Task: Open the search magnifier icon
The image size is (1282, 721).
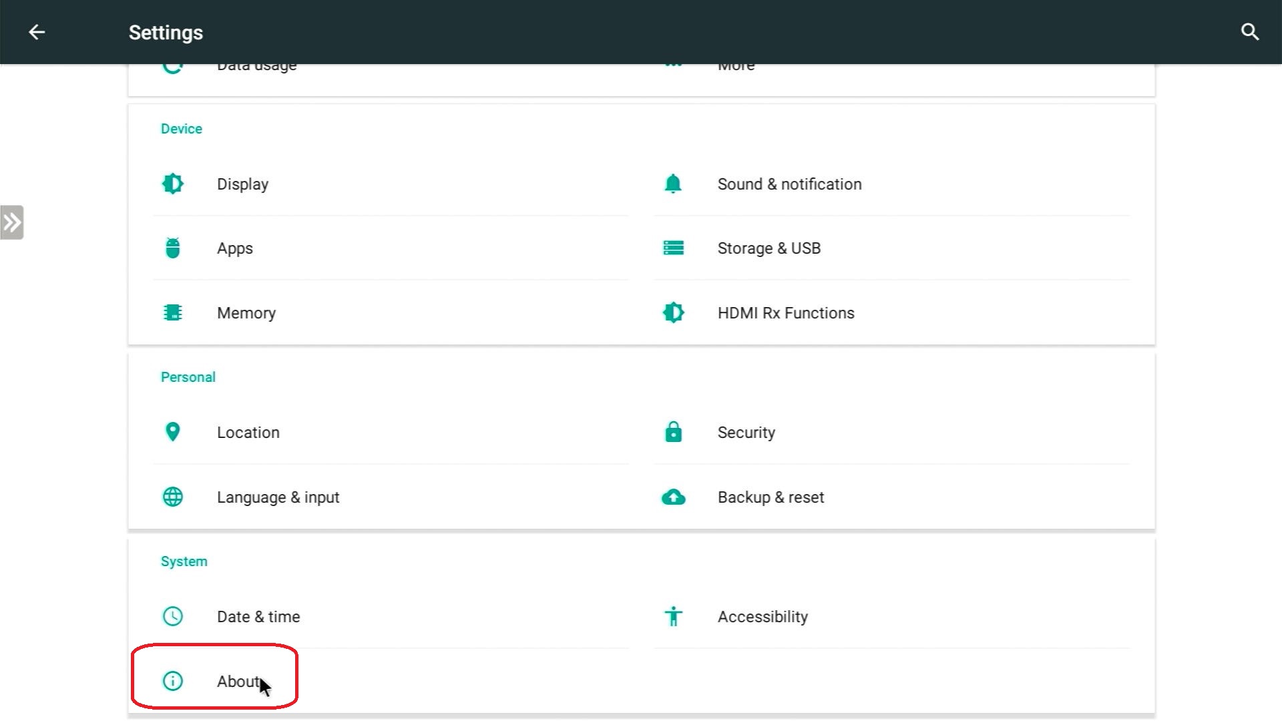Action: pos(1249,32)
